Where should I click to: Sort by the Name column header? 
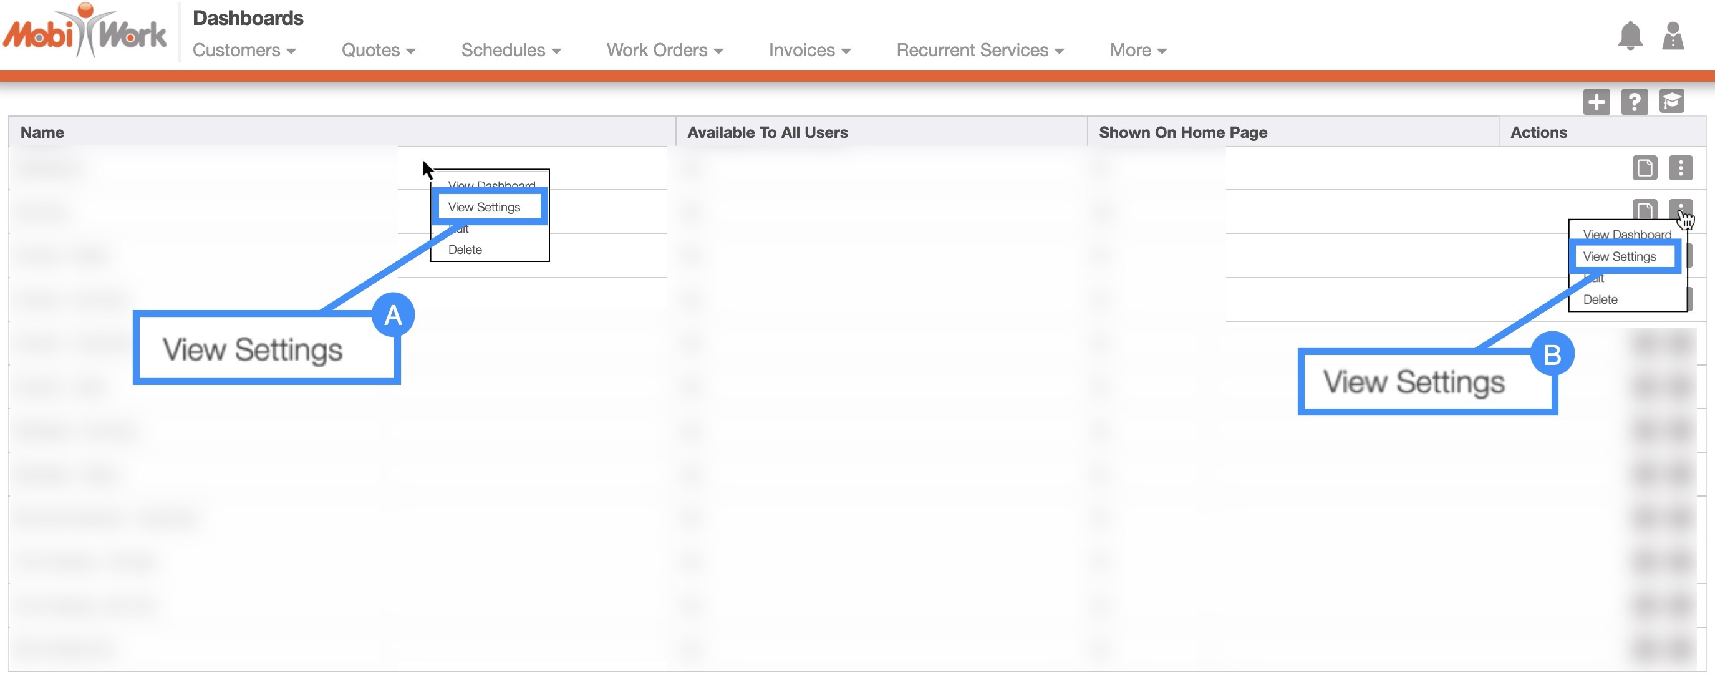pyautogui.click(x=42, y=132)
